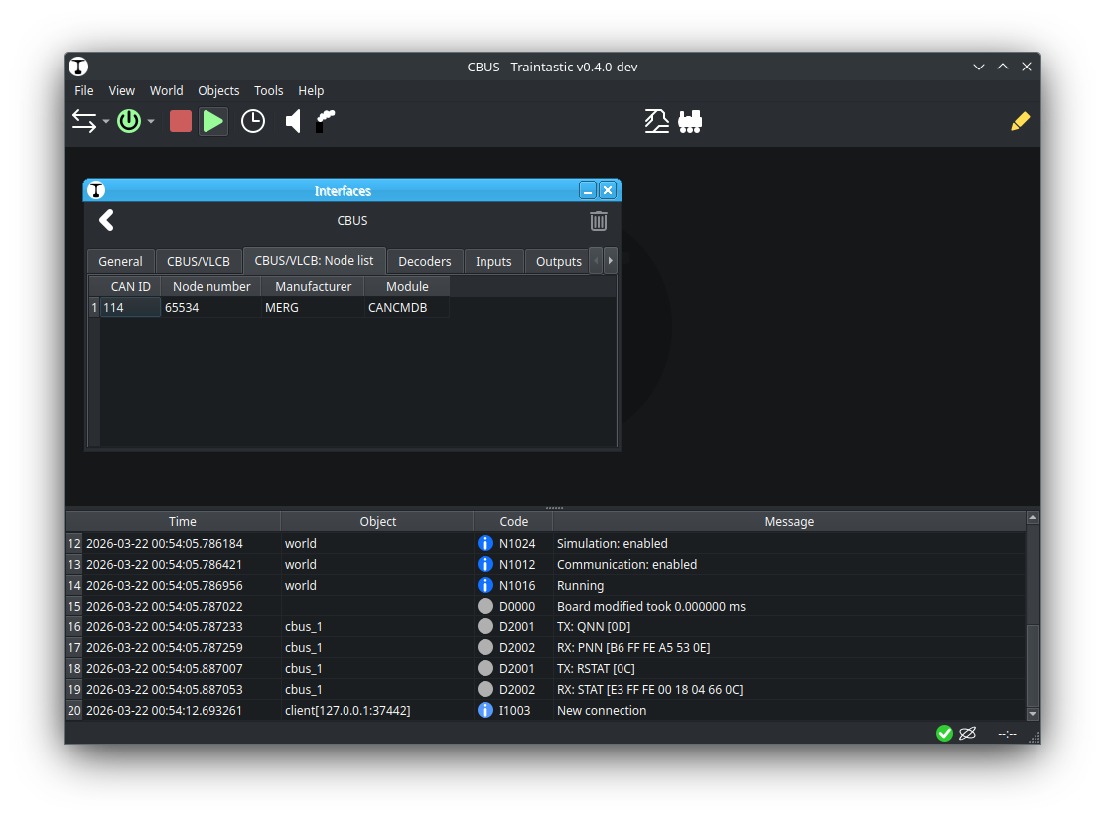
Task: Open the world clock icon
Action: click(x=253, y=121)
